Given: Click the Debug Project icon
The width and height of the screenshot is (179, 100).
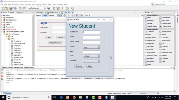Looking at the screenshot, I should pos(67,8).
